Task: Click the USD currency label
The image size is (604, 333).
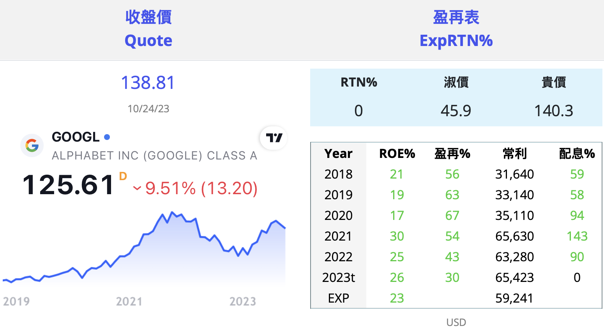Action: [x=456, y=322]
